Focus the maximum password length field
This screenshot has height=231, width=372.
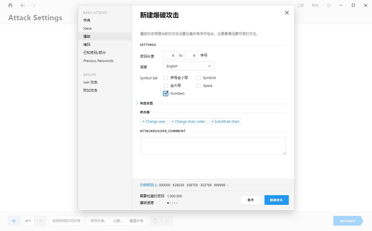[x=192, y=55]
